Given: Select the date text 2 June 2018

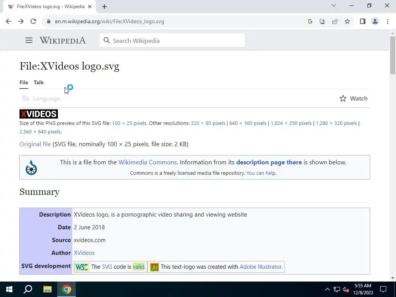Looking at the screenshot, I should pos(89,227).
